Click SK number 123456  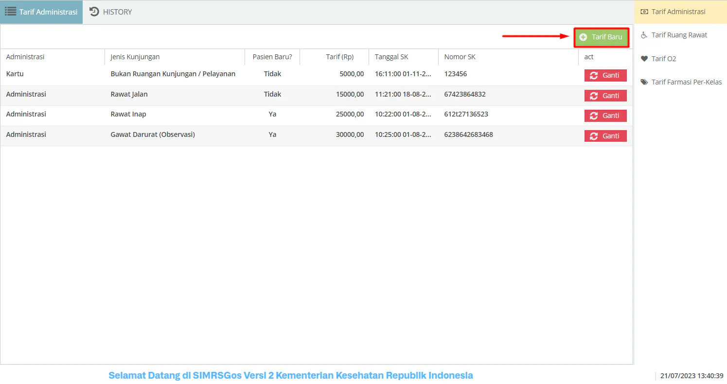click(456, 74)
